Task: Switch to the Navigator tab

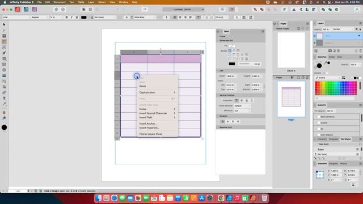Action: pyautogui.click(x=334, y=164)
